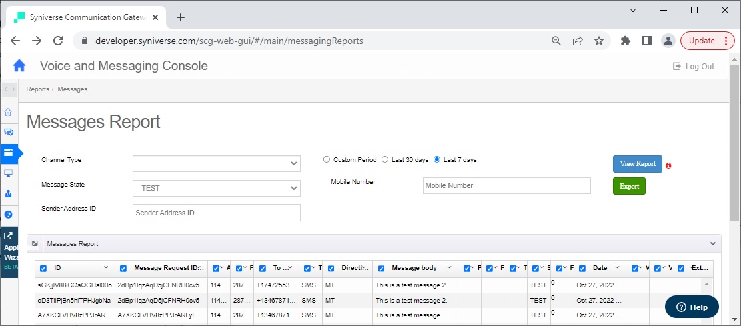Click the Messages Report panel pop-out icon
Viewport: 741px width, 326px height.
(x=35, y=244)
